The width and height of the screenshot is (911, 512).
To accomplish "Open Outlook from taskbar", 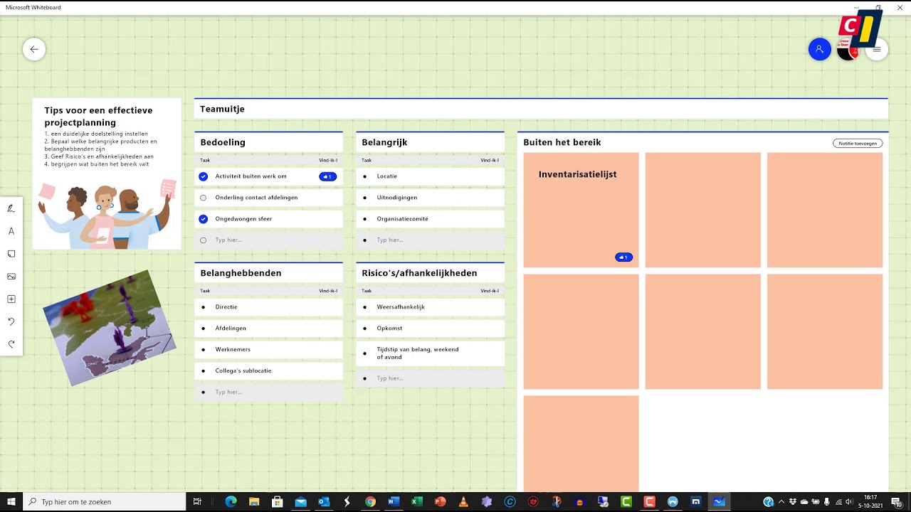I will click(x=324, y=501).
